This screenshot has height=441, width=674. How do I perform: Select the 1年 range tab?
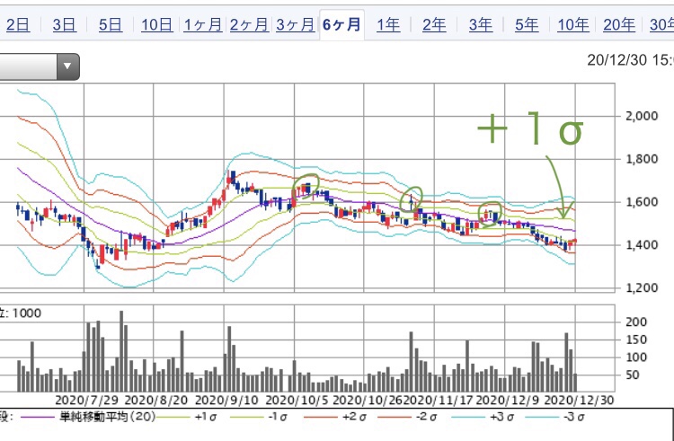(388, 25)
